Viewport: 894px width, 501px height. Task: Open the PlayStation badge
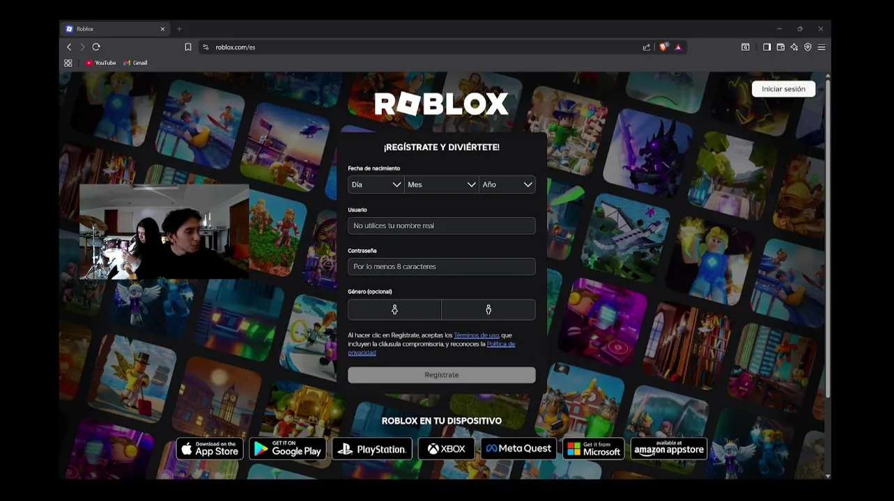click(372, 449)
